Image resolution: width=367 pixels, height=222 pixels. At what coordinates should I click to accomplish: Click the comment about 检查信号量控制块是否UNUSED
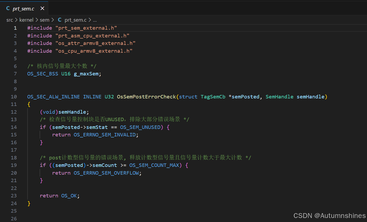(114, 120)
